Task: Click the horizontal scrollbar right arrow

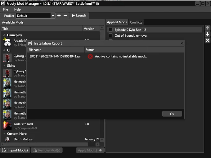Action: 97,145
